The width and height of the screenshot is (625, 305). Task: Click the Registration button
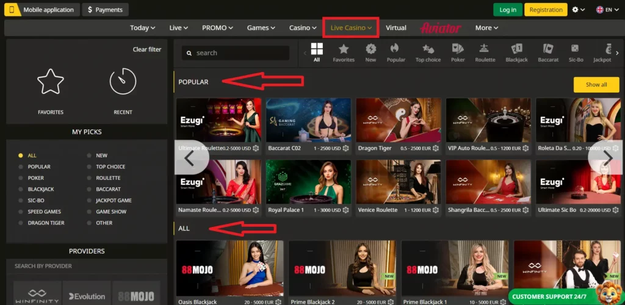(546, 10)
